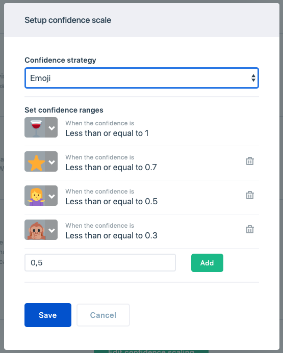
Task: Cancel the confidence scale dialog
Action: point(103,315)
